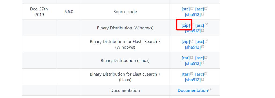
Task: Click the external-link icon beside Documentation
Action: (x=210, y=90)
